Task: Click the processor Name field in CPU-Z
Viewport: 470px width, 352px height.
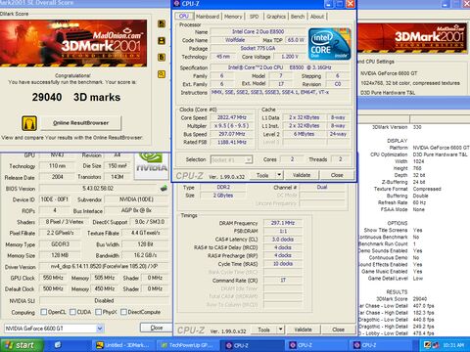Action: 258,31
